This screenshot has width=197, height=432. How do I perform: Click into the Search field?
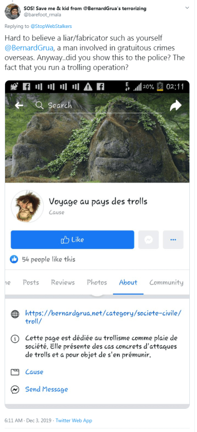click(98, 106)
